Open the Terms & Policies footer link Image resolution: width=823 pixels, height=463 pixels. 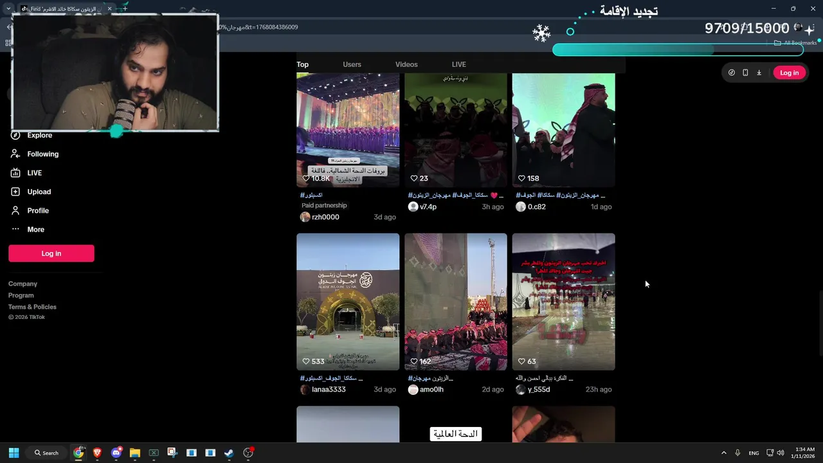[32, 307]
